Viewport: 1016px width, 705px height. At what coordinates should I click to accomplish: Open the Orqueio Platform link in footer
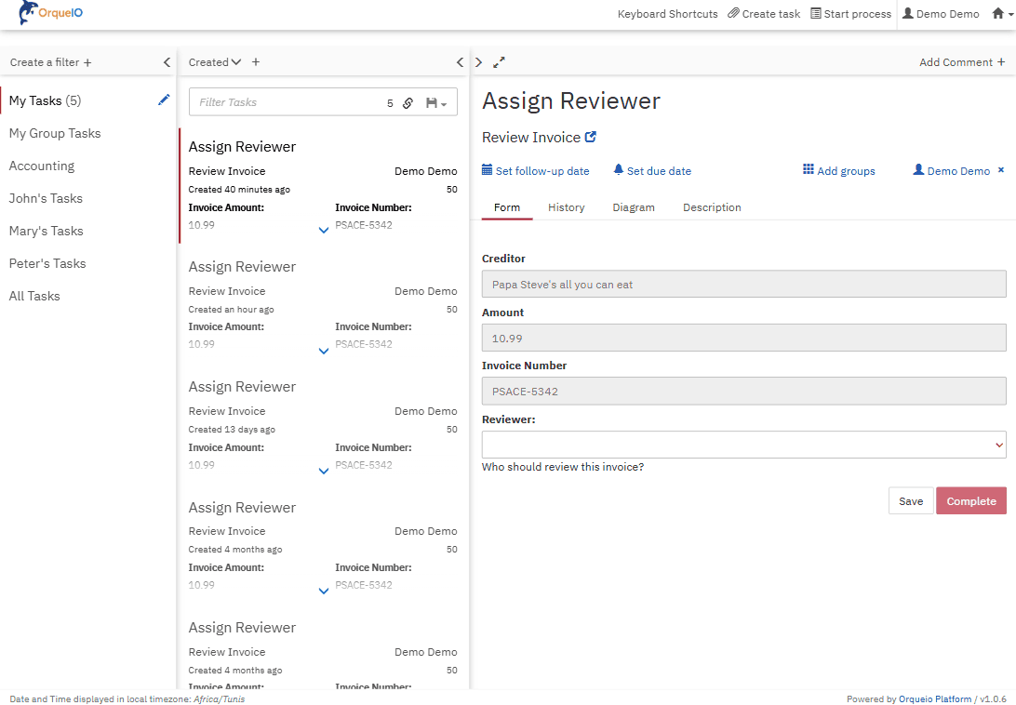click(935, 698)
